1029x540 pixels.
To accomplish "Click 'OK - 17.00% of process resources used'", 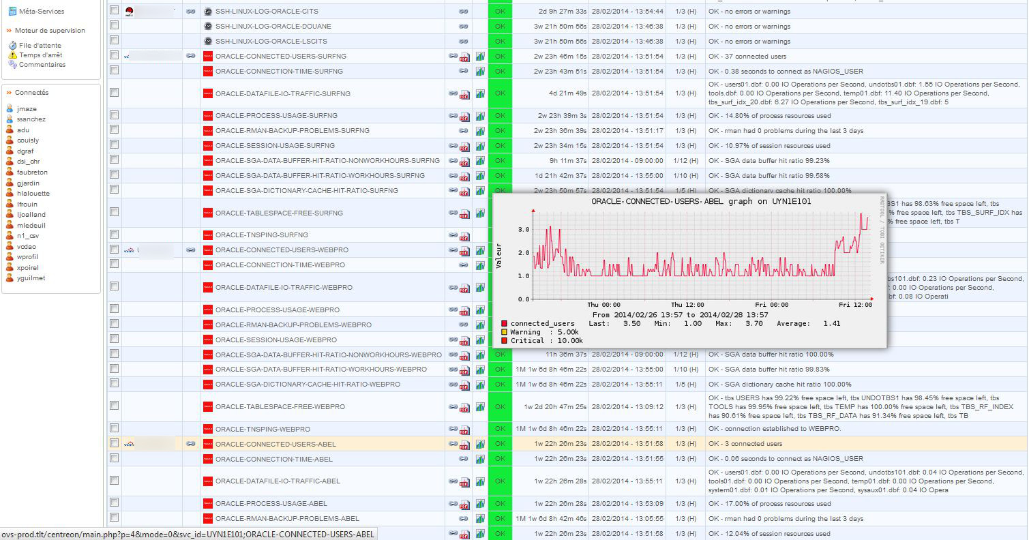I will (x=770, y=504).
